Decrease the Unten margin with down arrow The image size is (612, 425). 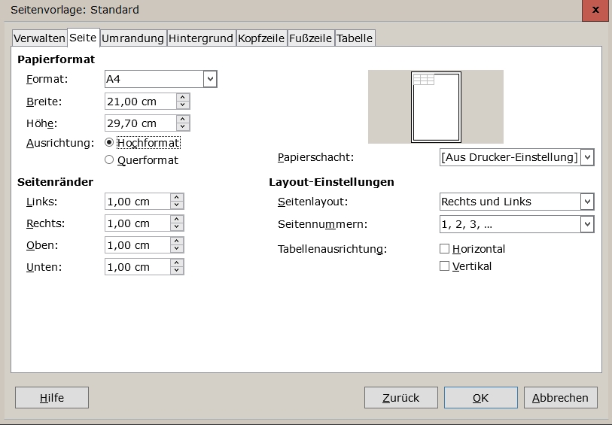tap(177, 271)
